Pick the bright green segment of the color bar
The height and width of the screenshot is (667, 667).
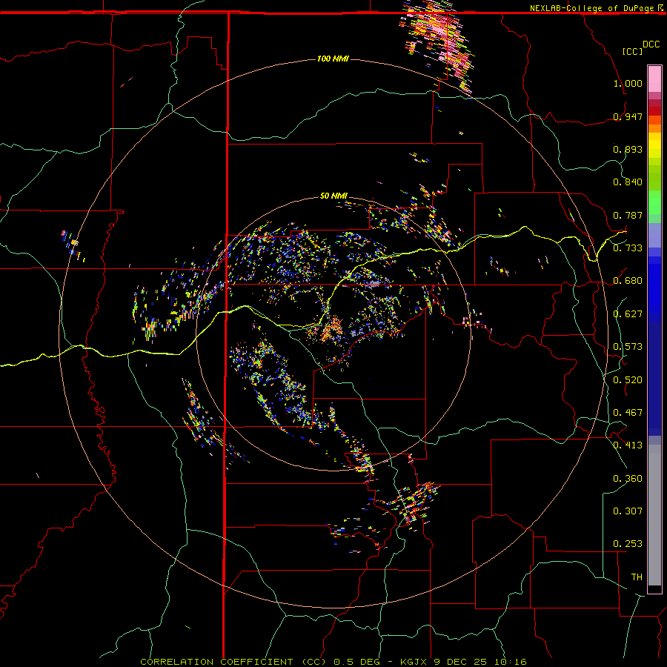click(654, 202)
